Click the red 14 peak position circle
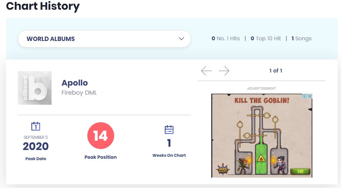This screenshot has height=188, width=341. click(x=100, y=136)
